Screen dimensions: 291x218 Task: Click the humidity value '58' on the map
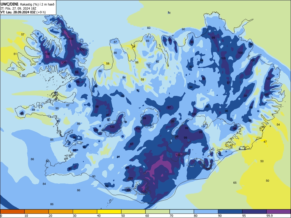coord(108,64)
